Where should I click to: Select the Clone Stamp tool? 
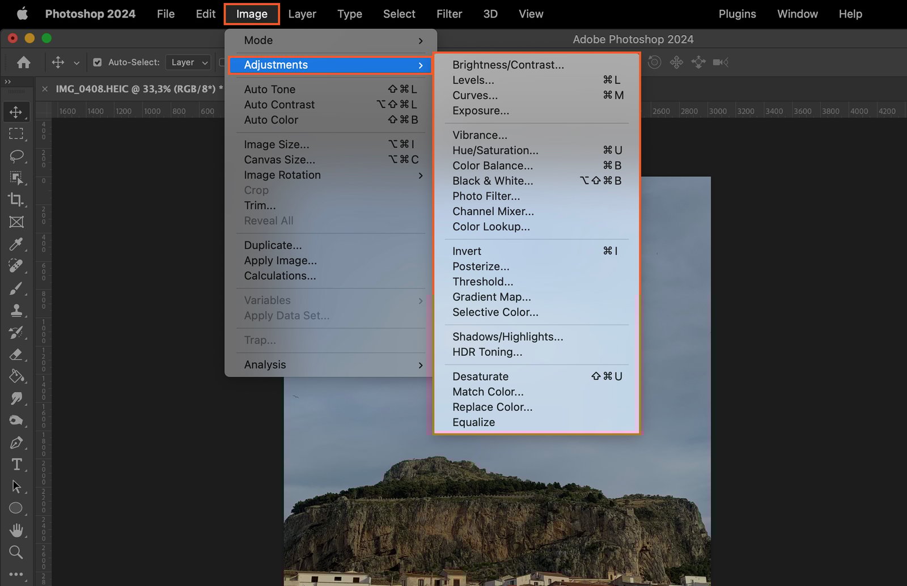pyautogui.click(x=16, y=311)
